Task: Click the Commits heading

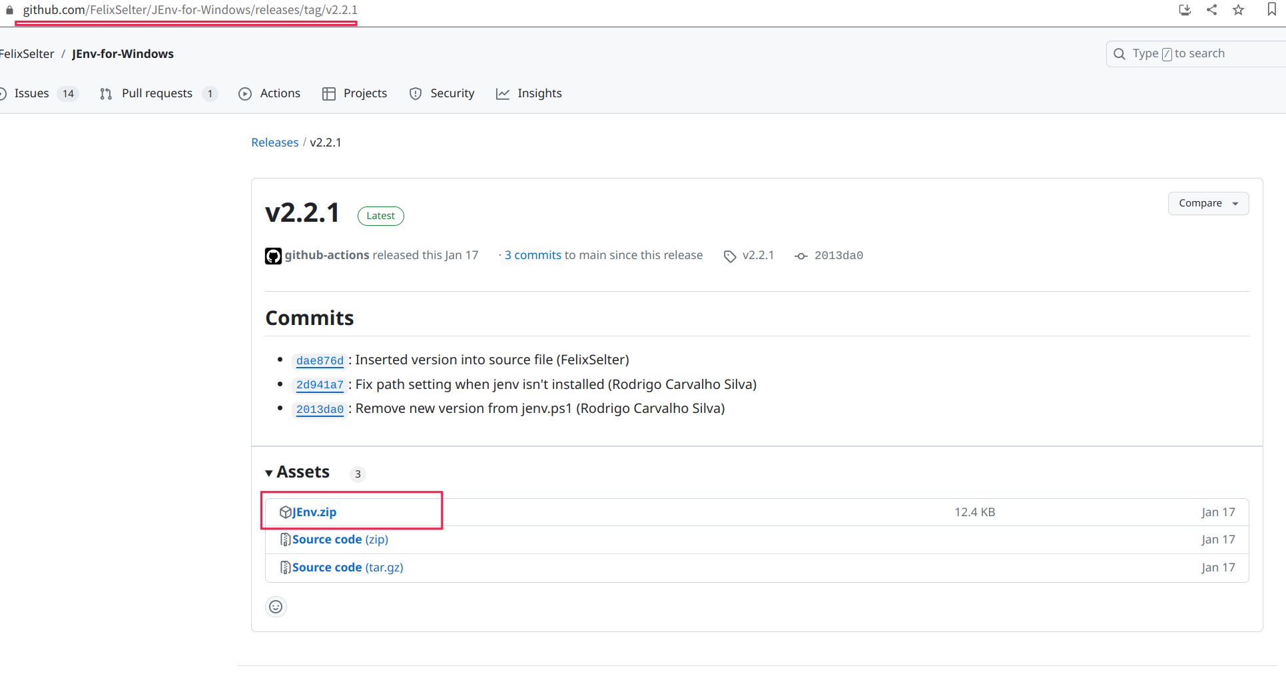Action: click(x=310, y=318)
